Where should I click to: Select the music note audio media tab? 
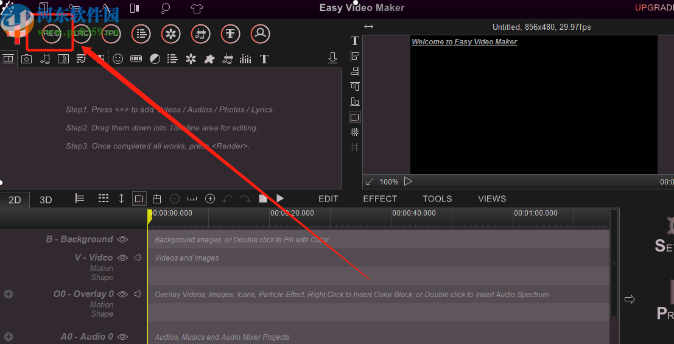tap(44, 59)
